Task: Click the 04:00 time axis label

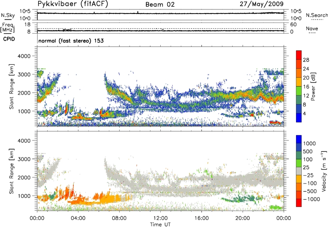Action: point(78,218)
